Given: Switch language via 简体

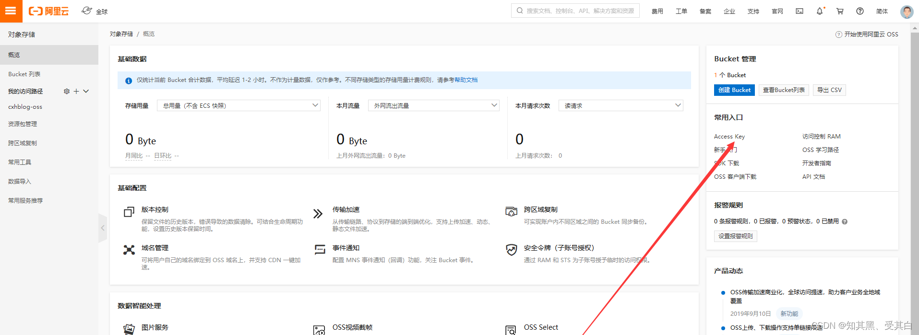Looking at the screenshot, I should click(x=882, y=11).
